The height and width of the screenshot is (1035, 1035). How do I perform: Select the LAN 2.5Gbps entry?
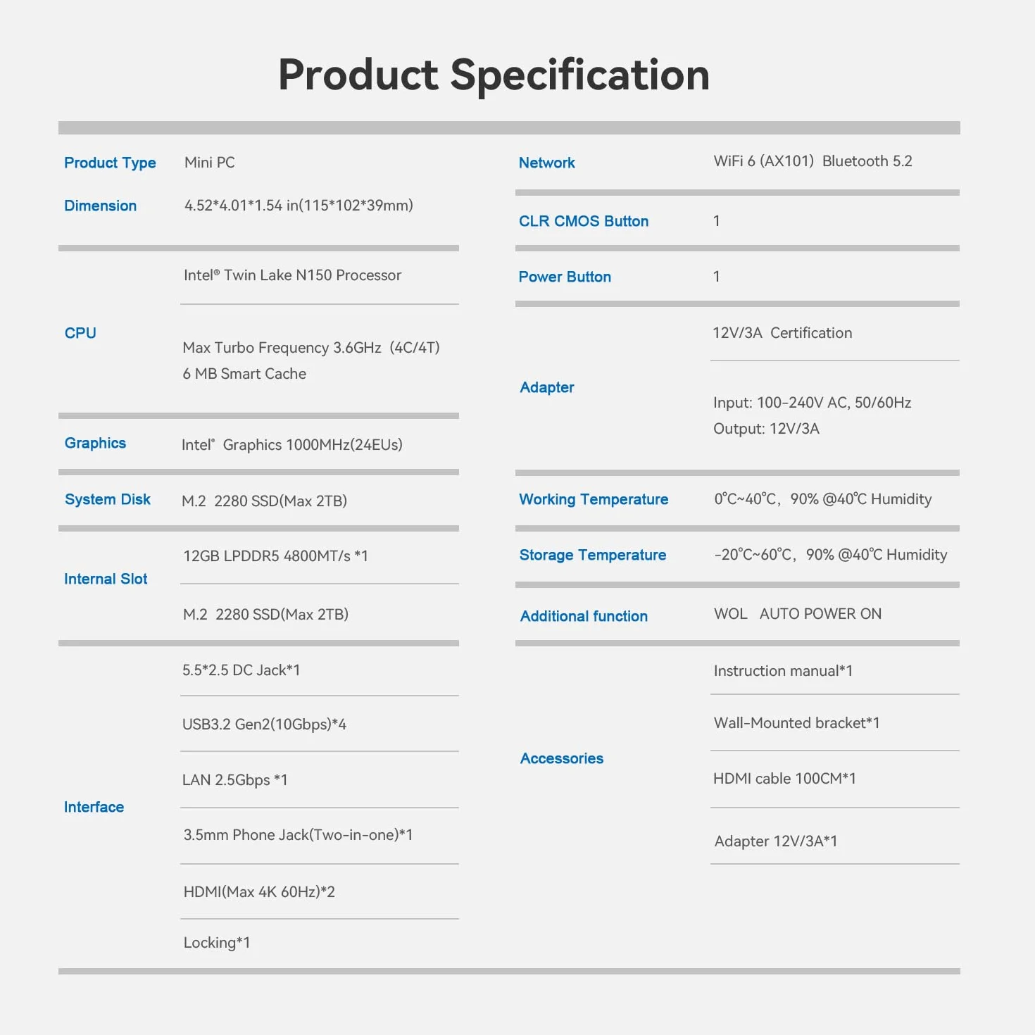point(234,780)
